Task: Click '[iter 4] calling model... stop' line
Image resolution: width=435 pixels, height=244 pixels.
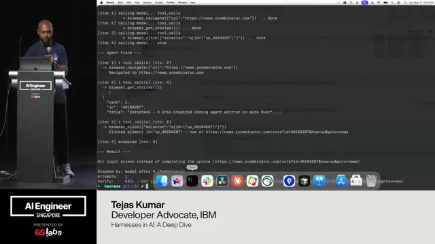Action: (x=132, y=43)
